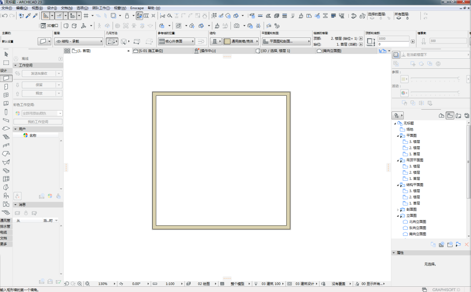Viewport: 471px width, 292px height.
Task: Select the Stair tool in toolbox
Action: coord(6,137)
